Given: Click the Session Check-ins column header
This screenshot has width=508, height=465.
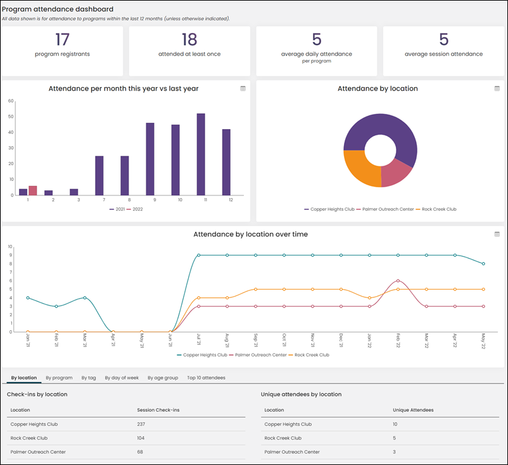Looking at the screenshot, I should click(158, 410).
